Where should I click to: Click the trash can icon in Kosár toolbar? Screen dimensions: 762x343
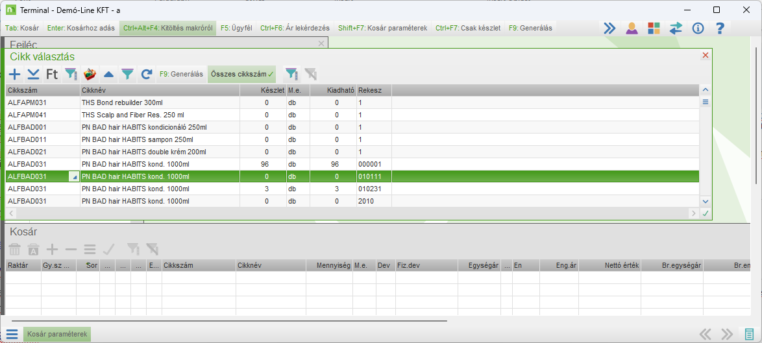(x=15, y=250)
